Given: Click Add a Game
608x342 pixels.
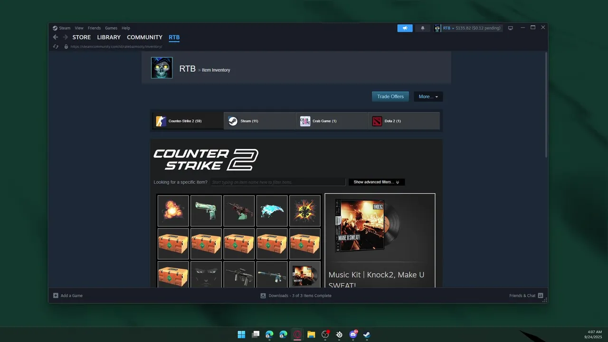Looking at the screenshot, I should (x=68, y=295).
